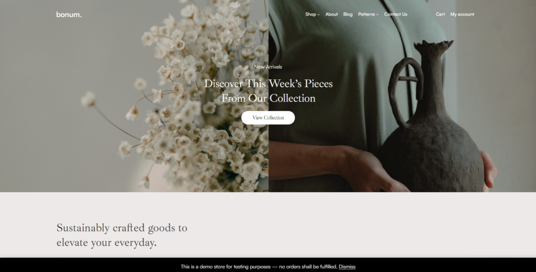Expand the Patterns dropdown chevron
Image resolution: width=536 pixels, height=272 pixels.
[x=377, y=15]
